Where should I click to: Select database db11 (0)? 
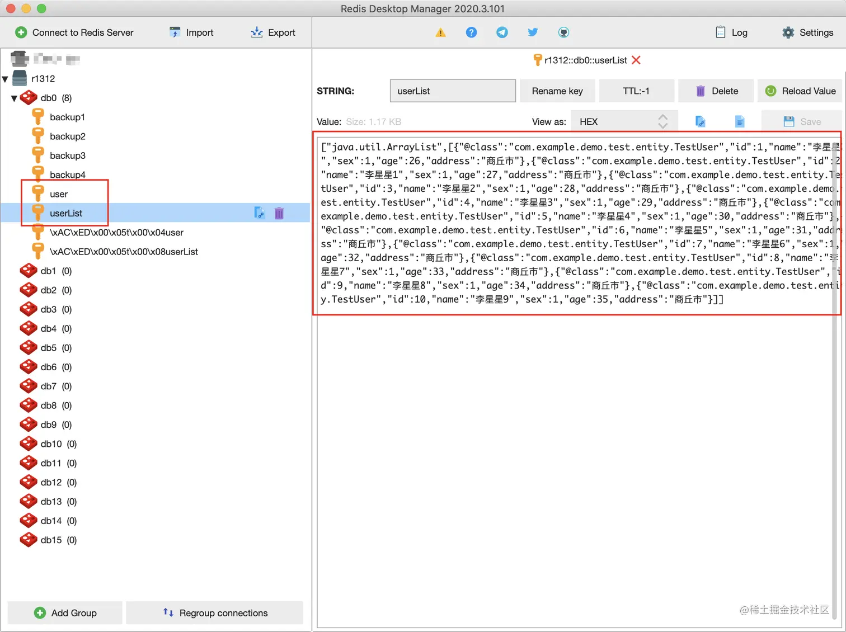[x=49, y=463]
